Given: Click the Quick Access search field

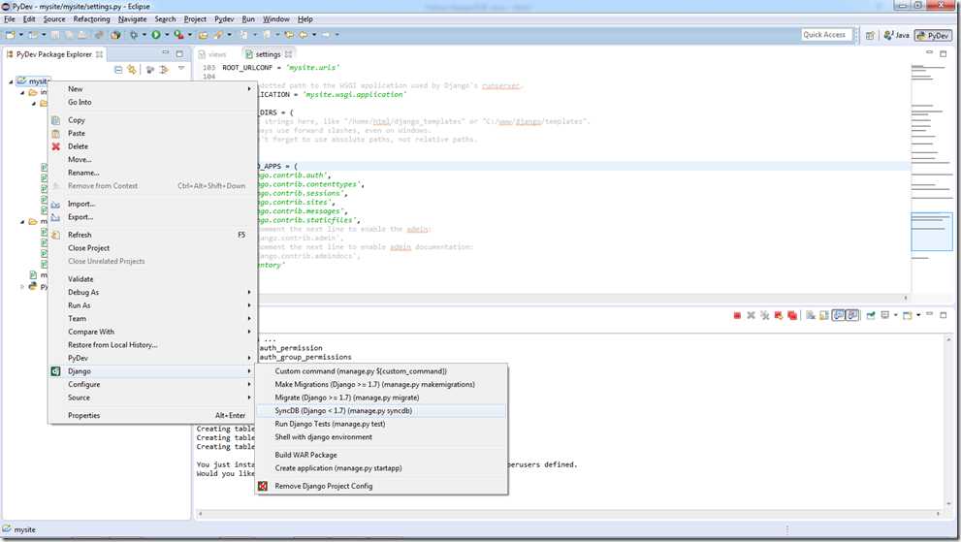Looking at the screenshot, I should coord(826,35).
